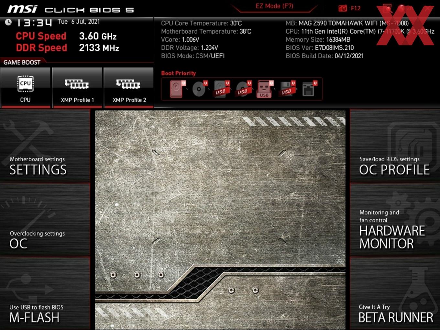Select the USB CD/DVD boot icon
This screenshot has height=330, width=440.
(x=243, y=89)
